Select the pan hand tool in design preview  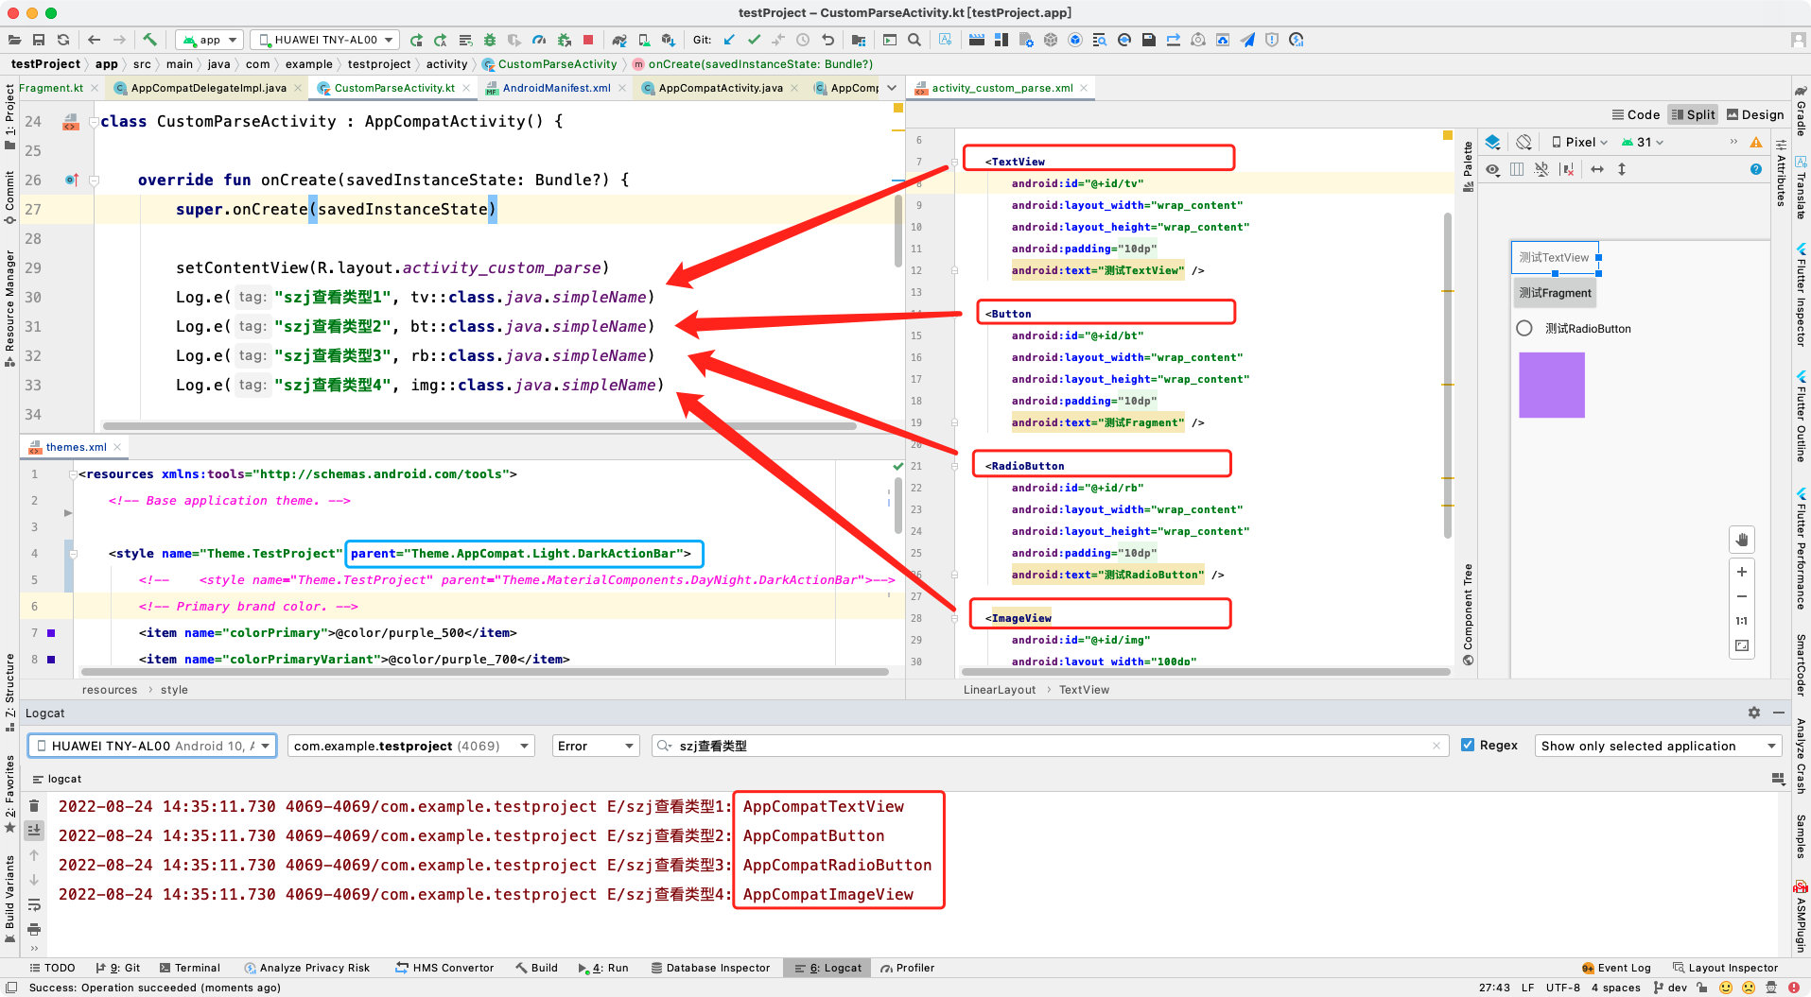click(x=1741, y=540)
